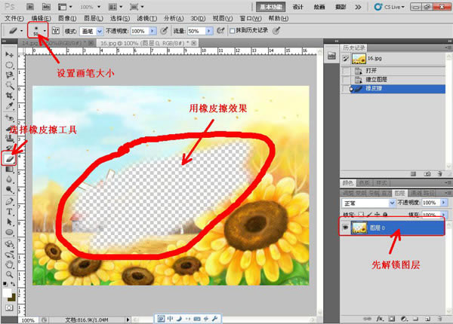Launch Adobe Bridge from top bar
This screenshot has height=324, width=453.
tap(30, 7)
